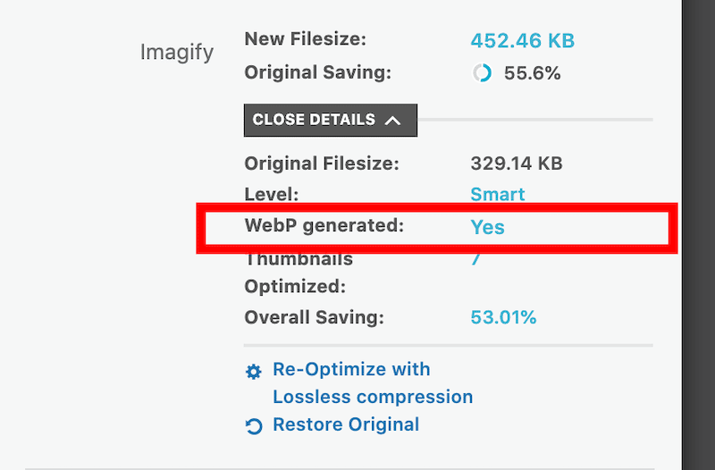Click the Original Saving donut chart icon
Viewport: 715px width, 470px height.
[483, 74]
